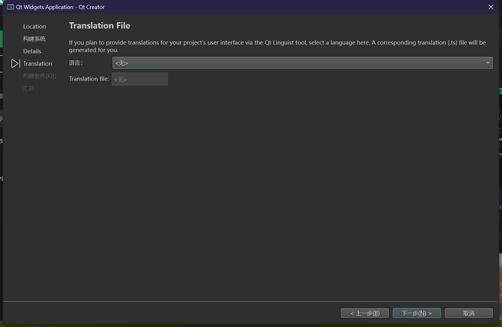
Task: Select the Translation wizard step
Action: [38, 63]
